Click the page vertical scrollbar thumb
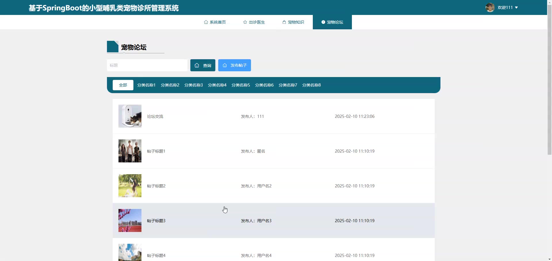This screenshot has width=552, height=261. (549, 80)
